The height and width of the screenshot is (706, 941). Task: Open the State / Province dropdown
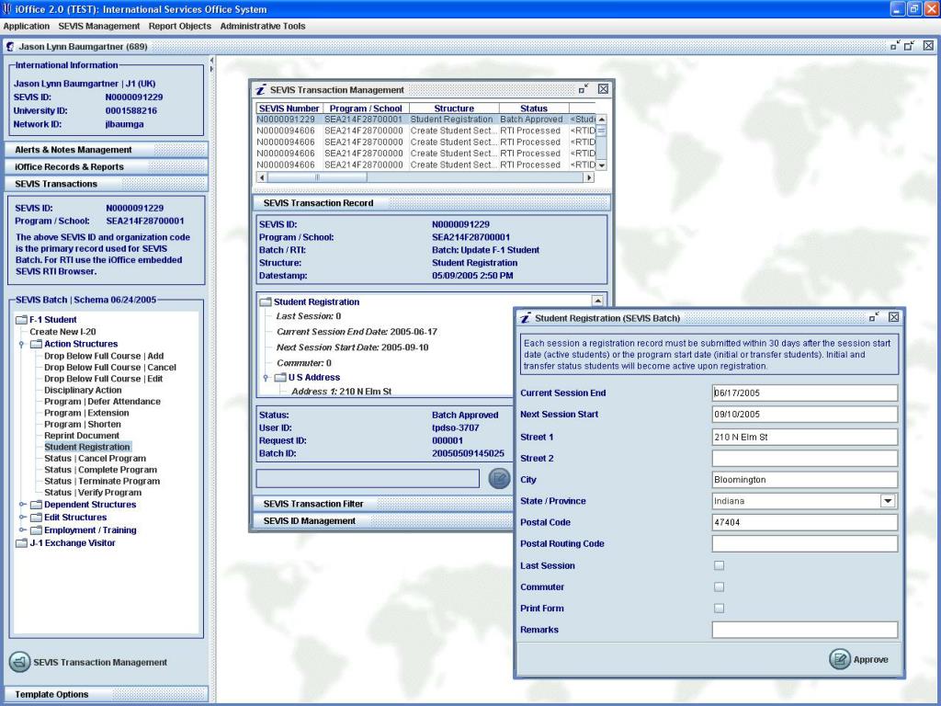click(x=888, y=501)
